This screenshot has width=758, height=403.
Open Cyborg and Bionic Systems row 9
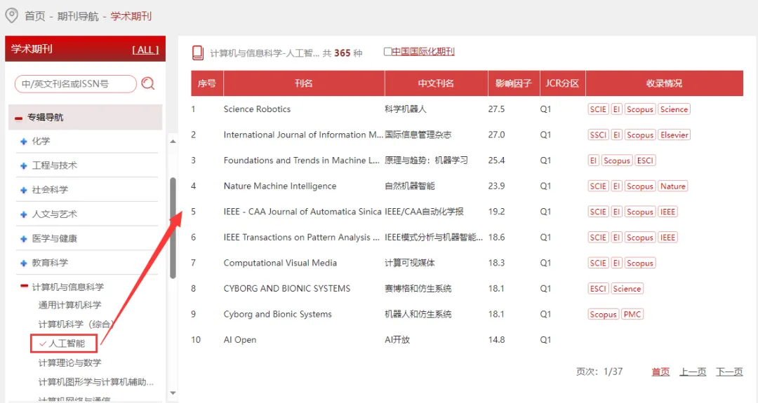pos(278,314)
